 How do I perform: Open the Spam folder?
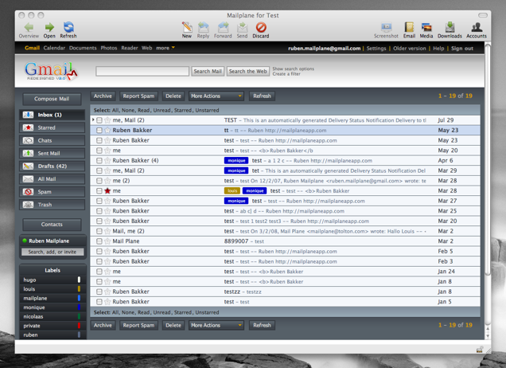52,192
